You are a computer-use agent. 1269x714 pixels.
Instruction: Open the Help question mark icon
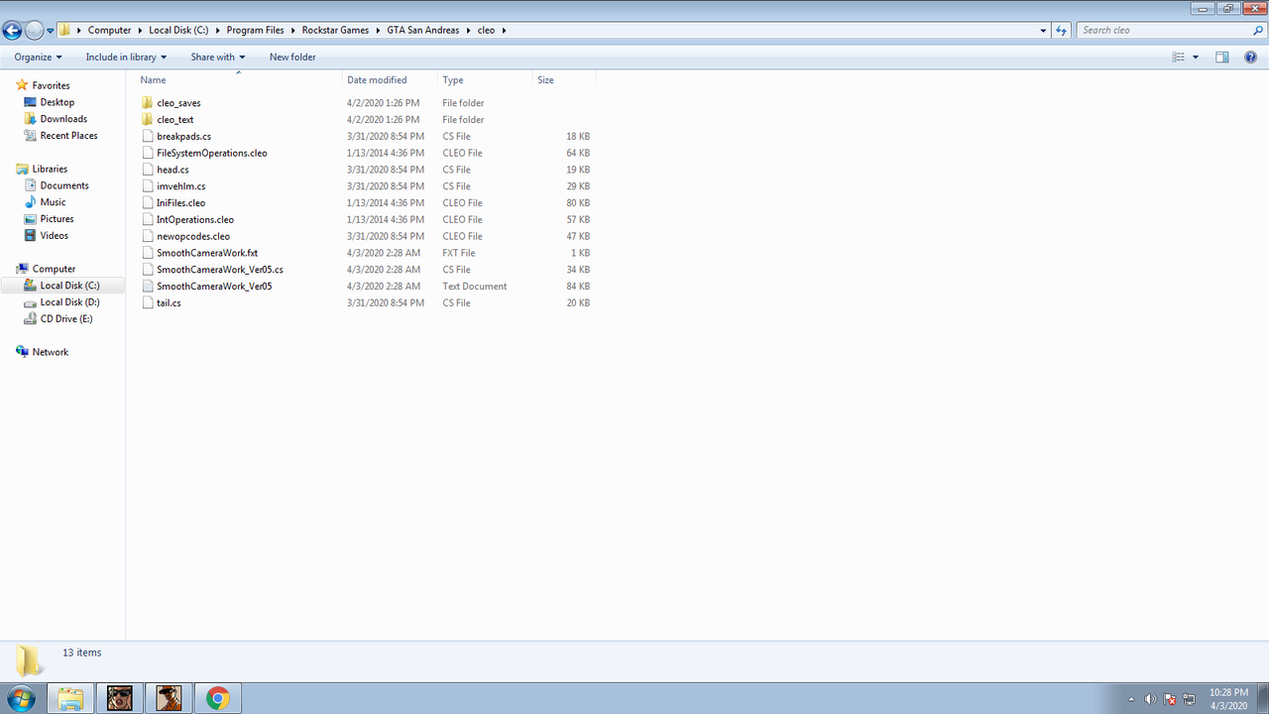coord(1251,57)
